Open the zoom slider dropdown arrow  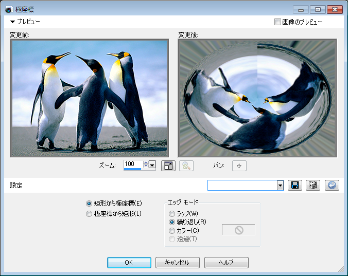coord(152,165)
